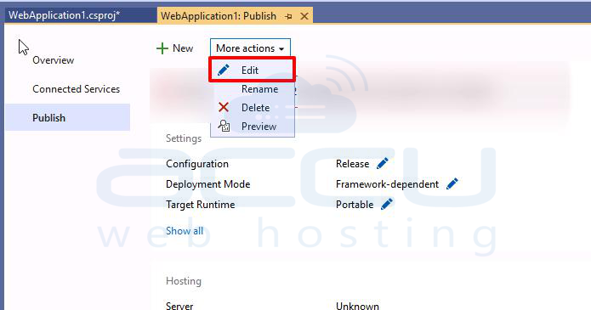Image resolution: width=591 pixels, height=310 pixels.
Task: Click the Portable target runtime value
Action: click(x=355, y=205)
